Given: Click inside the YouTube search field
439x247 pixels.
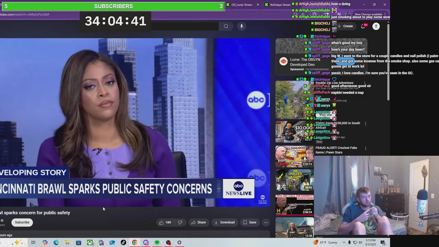Looking at the screenshot, I should (185, 26).
